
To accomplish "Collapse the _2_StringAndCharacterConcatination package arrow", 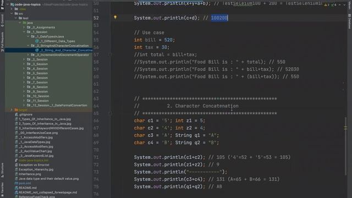I will [x=28, y=46].
